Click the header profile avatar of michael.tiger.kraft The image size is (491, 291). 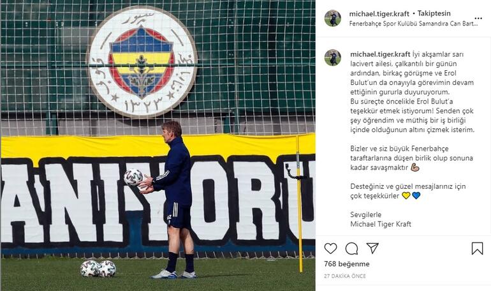[333, 18]
